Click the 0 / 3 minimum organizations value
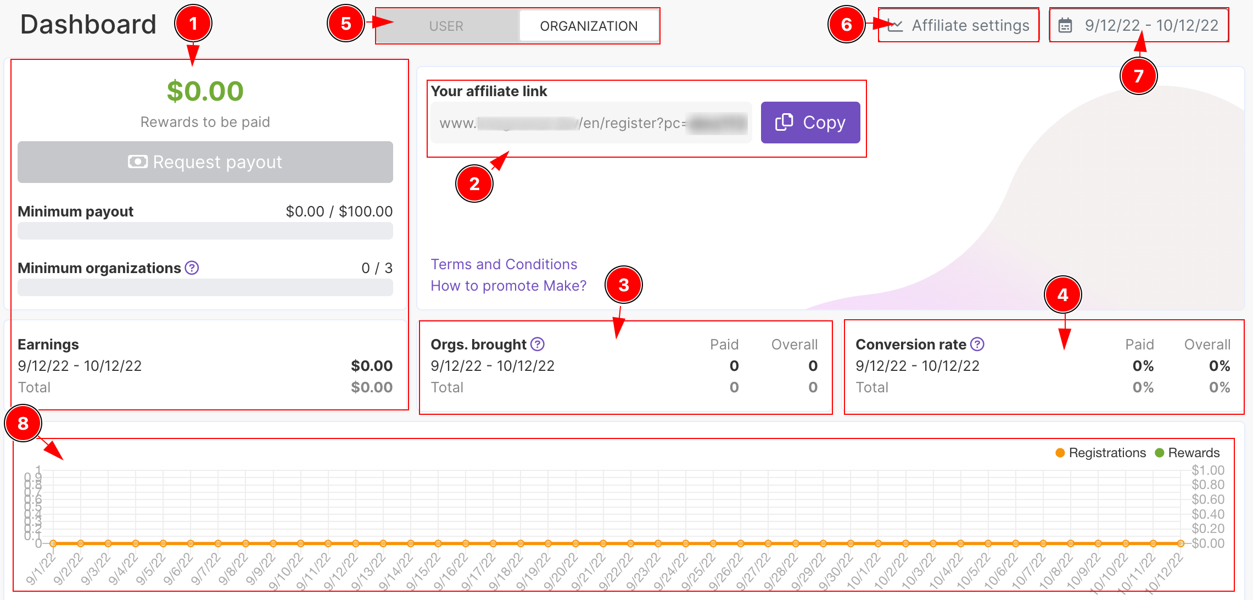1253x600 pixels. [x=377, y=268]
